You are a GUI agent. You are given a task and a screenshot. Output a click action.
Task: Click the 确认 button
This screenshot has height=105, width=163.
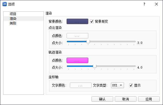point(102,99)
